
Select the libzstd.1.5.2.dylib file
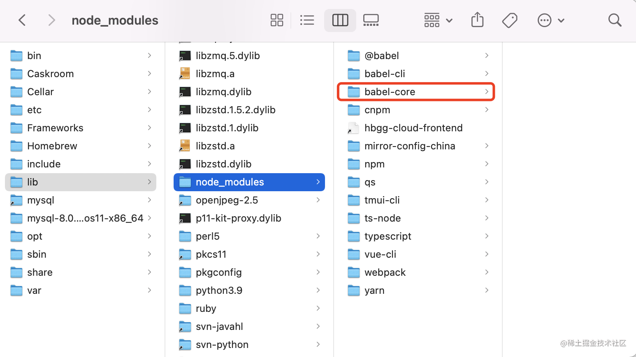pyautogui.click(x=249, y=110)
